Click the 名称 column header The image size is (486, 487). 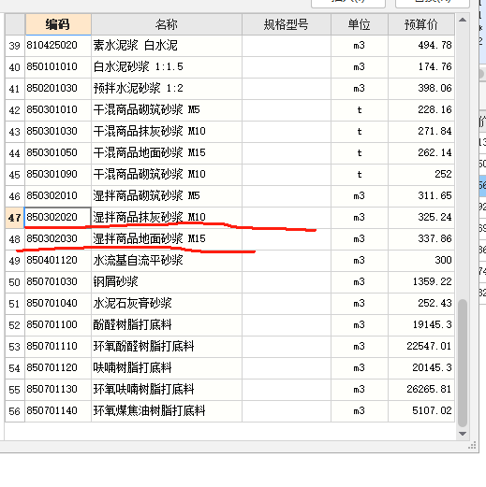167,24
